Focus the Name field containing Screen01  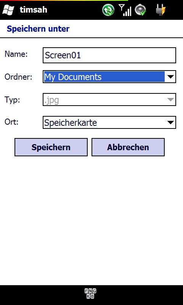tap(109, 55)
